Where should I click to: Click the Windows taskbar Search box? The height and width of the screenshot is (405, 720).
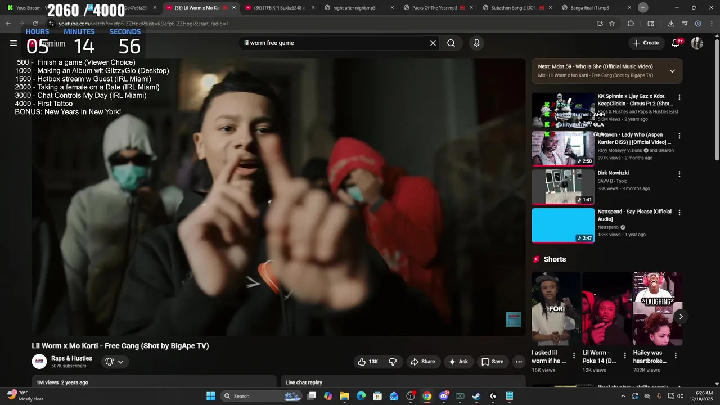[x=262, y=396]
